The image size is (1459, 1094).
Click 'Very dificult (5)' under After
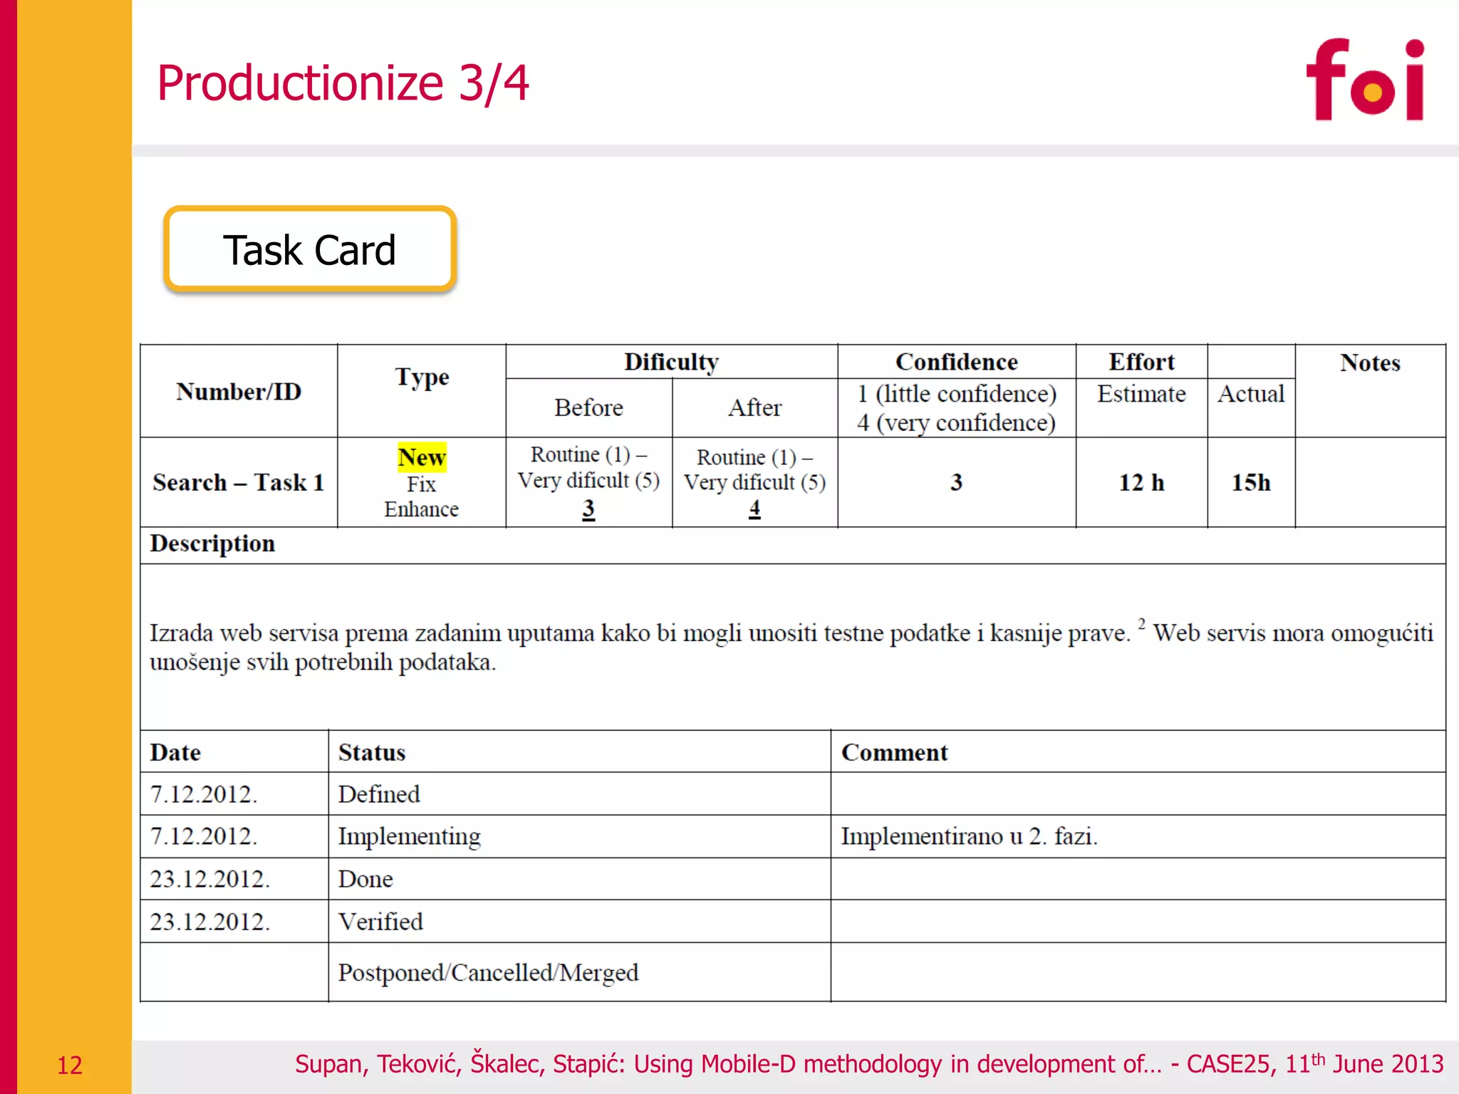point(754,482)
